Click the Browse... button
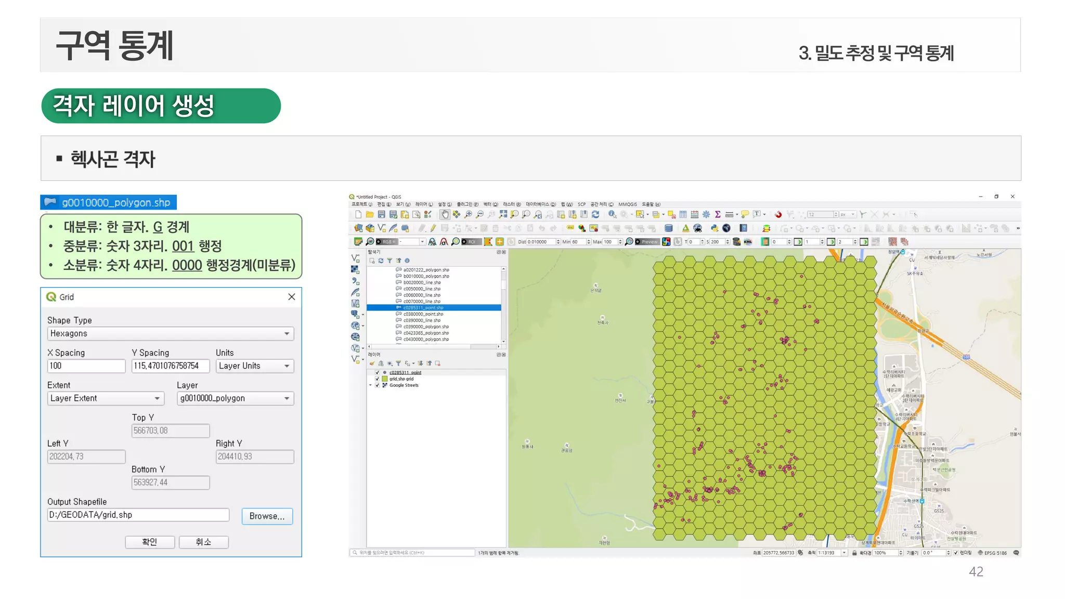The width and height of the screenshot is (1065, 599). point(267,516)
